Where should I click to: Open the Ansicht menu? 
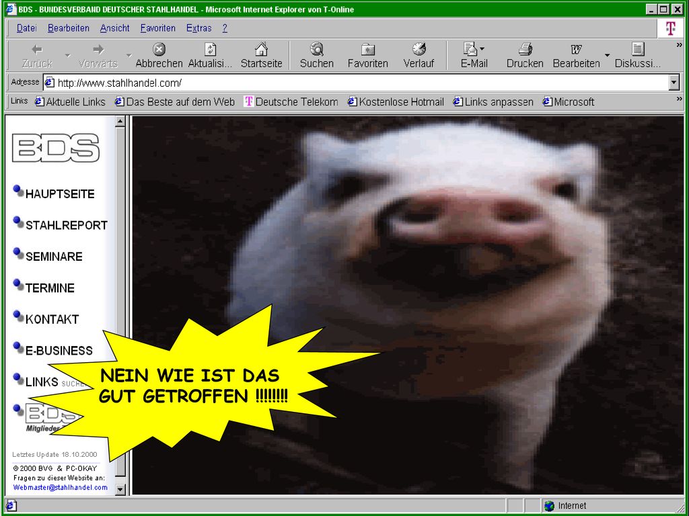(x=114, y=28)
